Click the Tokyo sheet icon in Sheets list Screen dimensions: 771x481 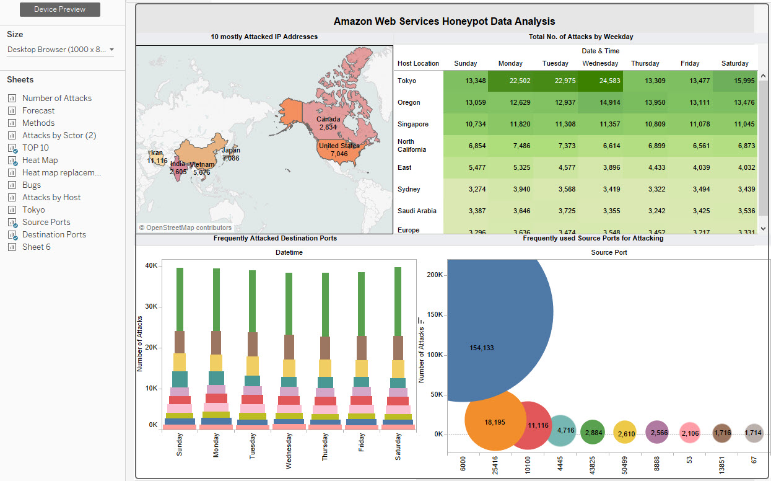click(12, 210)
